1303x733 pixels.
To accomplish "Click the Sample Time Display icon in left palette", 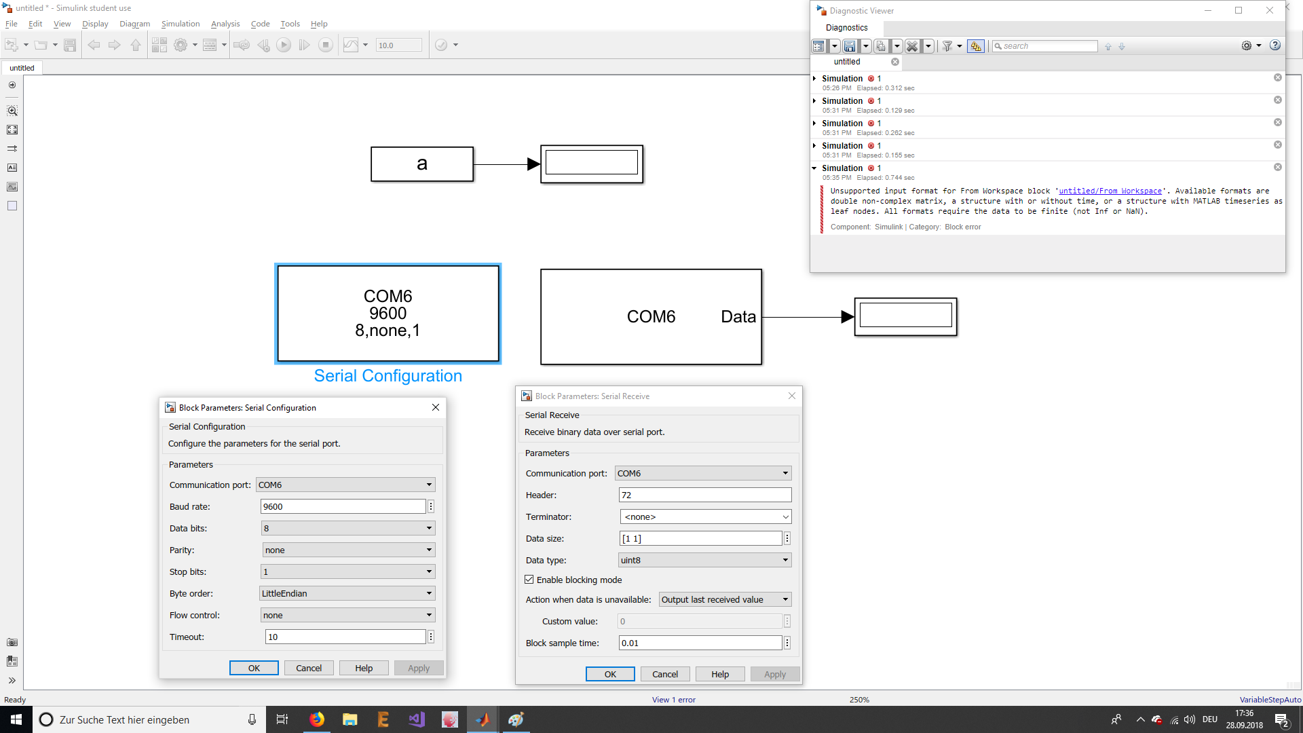I will click(x=12, y=149).
